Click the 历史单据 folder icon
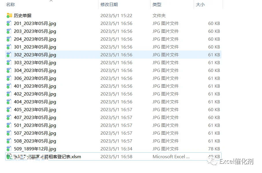The width and height of the screenshot is (262, 173). pyautogui.click(x=9, y=16)
